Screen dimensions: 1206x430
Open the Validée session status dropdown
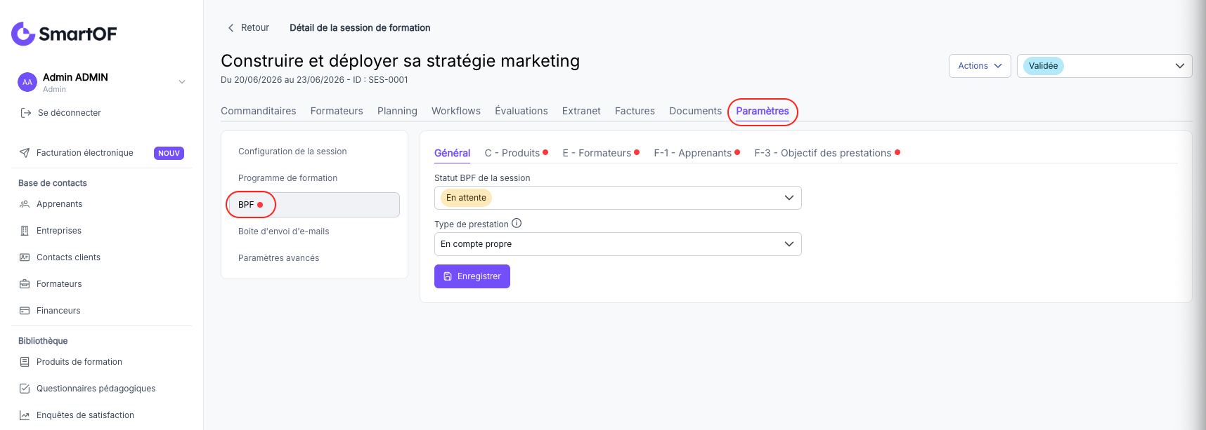pyautogui.click(x=1104, y=66)
